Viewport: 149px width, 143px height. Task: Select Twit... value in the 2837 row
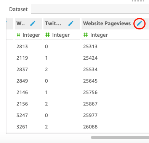[x=46, y=70]
